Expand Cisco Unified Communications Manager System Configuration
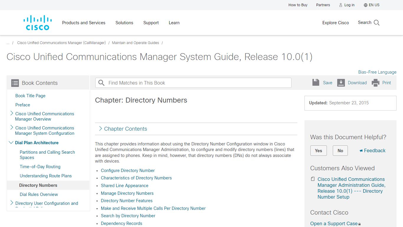This screenshot has width=403, height=227. (x=12, y=127)
